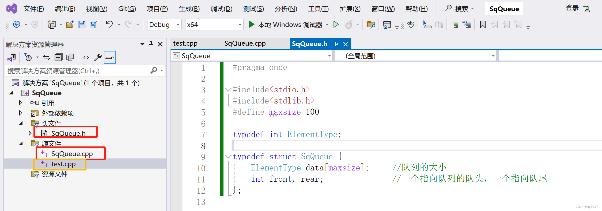Click the comment out selected lines icon
Screen dimensions: 602x211
coord(455,25)
